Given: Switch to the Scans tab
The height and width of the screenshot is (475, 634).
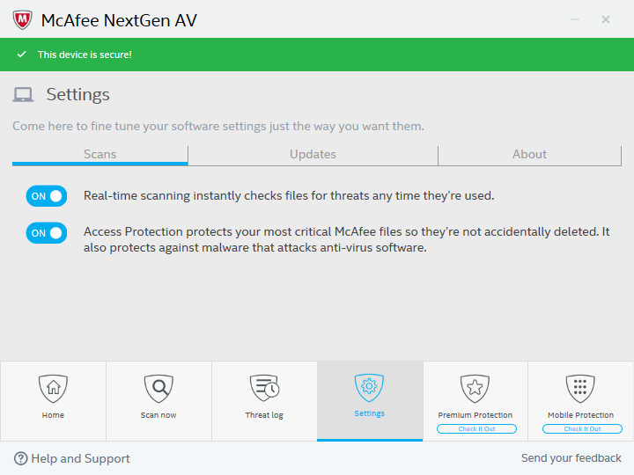Looking at the screenshot, I should coord(100,155).
